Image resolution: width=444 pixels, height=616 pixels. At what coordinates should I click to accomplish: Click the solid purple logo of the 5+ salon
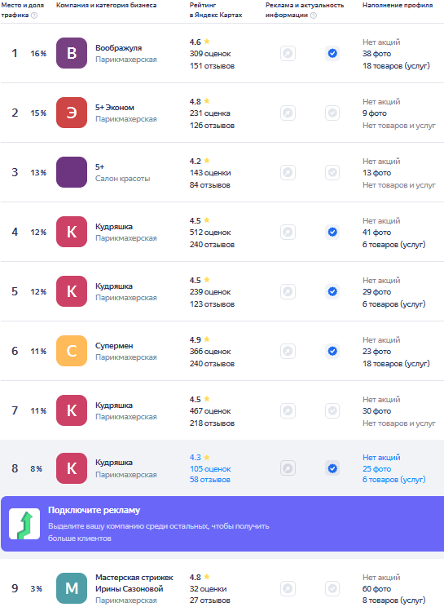(72, 172)
